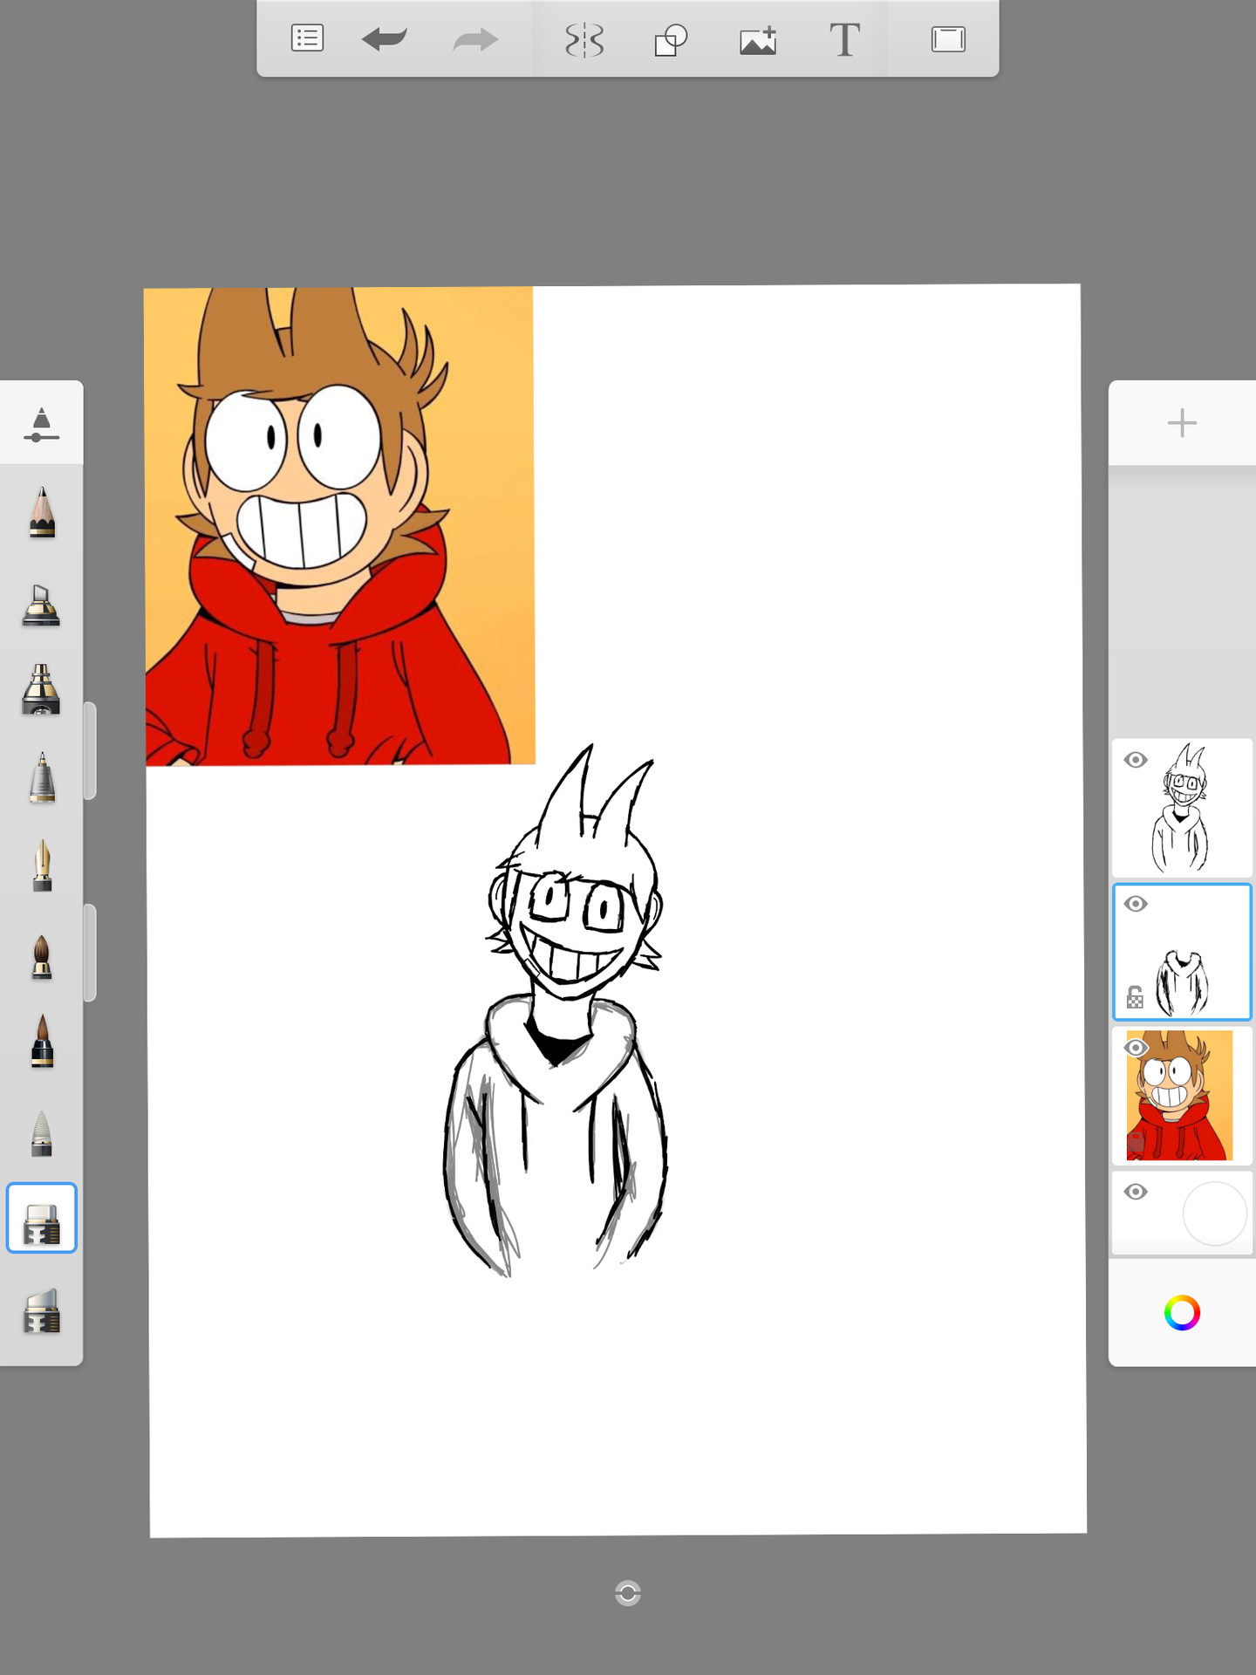Select the black brush pen
This screenshot has height=1675, width=1256.
(x=42, y=1041)
